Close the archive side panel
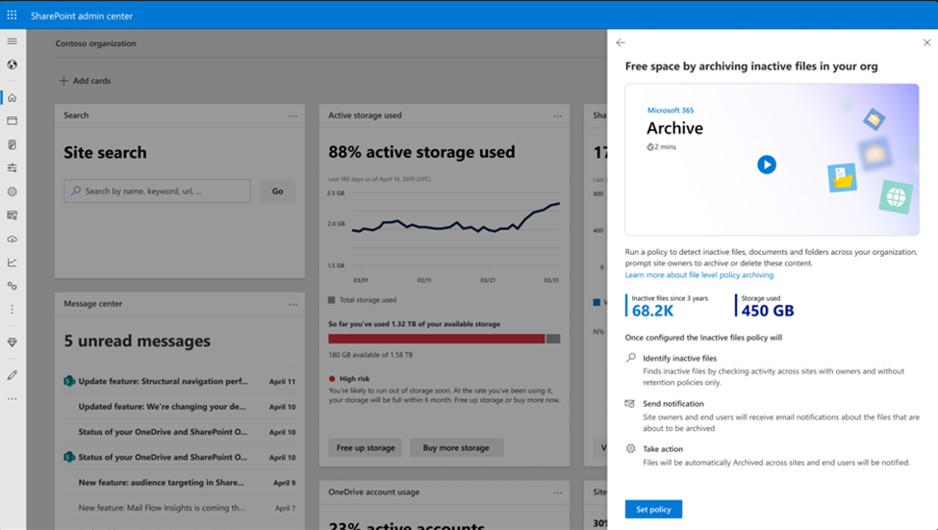This screenshot has height=530, width=938. (x=926, y=42)
